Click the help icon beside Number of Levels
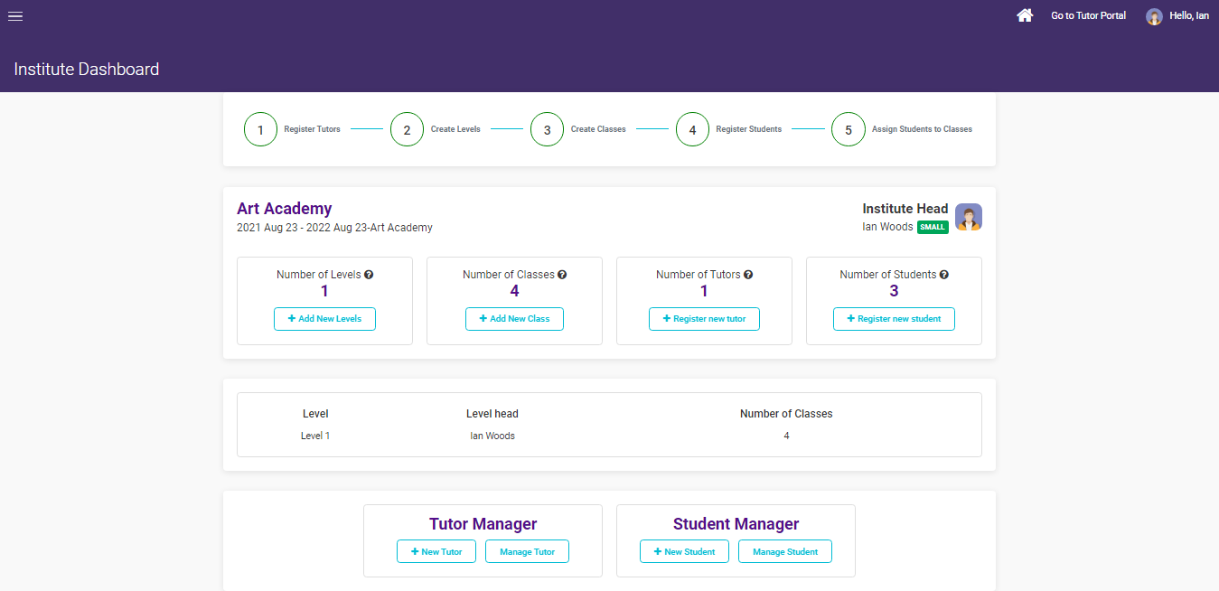This screenshot has height=591, width=1219. (x=369, y=274)
